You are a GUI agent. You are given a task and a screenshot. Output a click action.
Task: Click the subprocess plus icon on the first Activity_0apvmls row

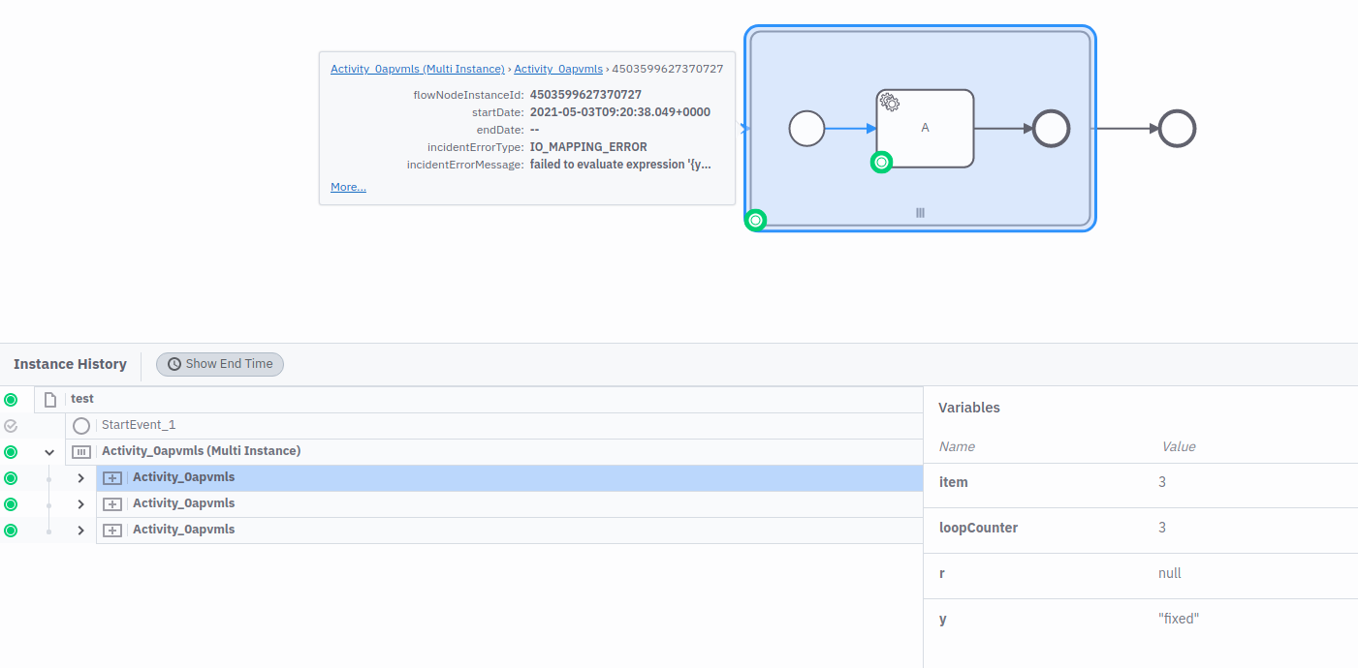[x=111, y=477]
